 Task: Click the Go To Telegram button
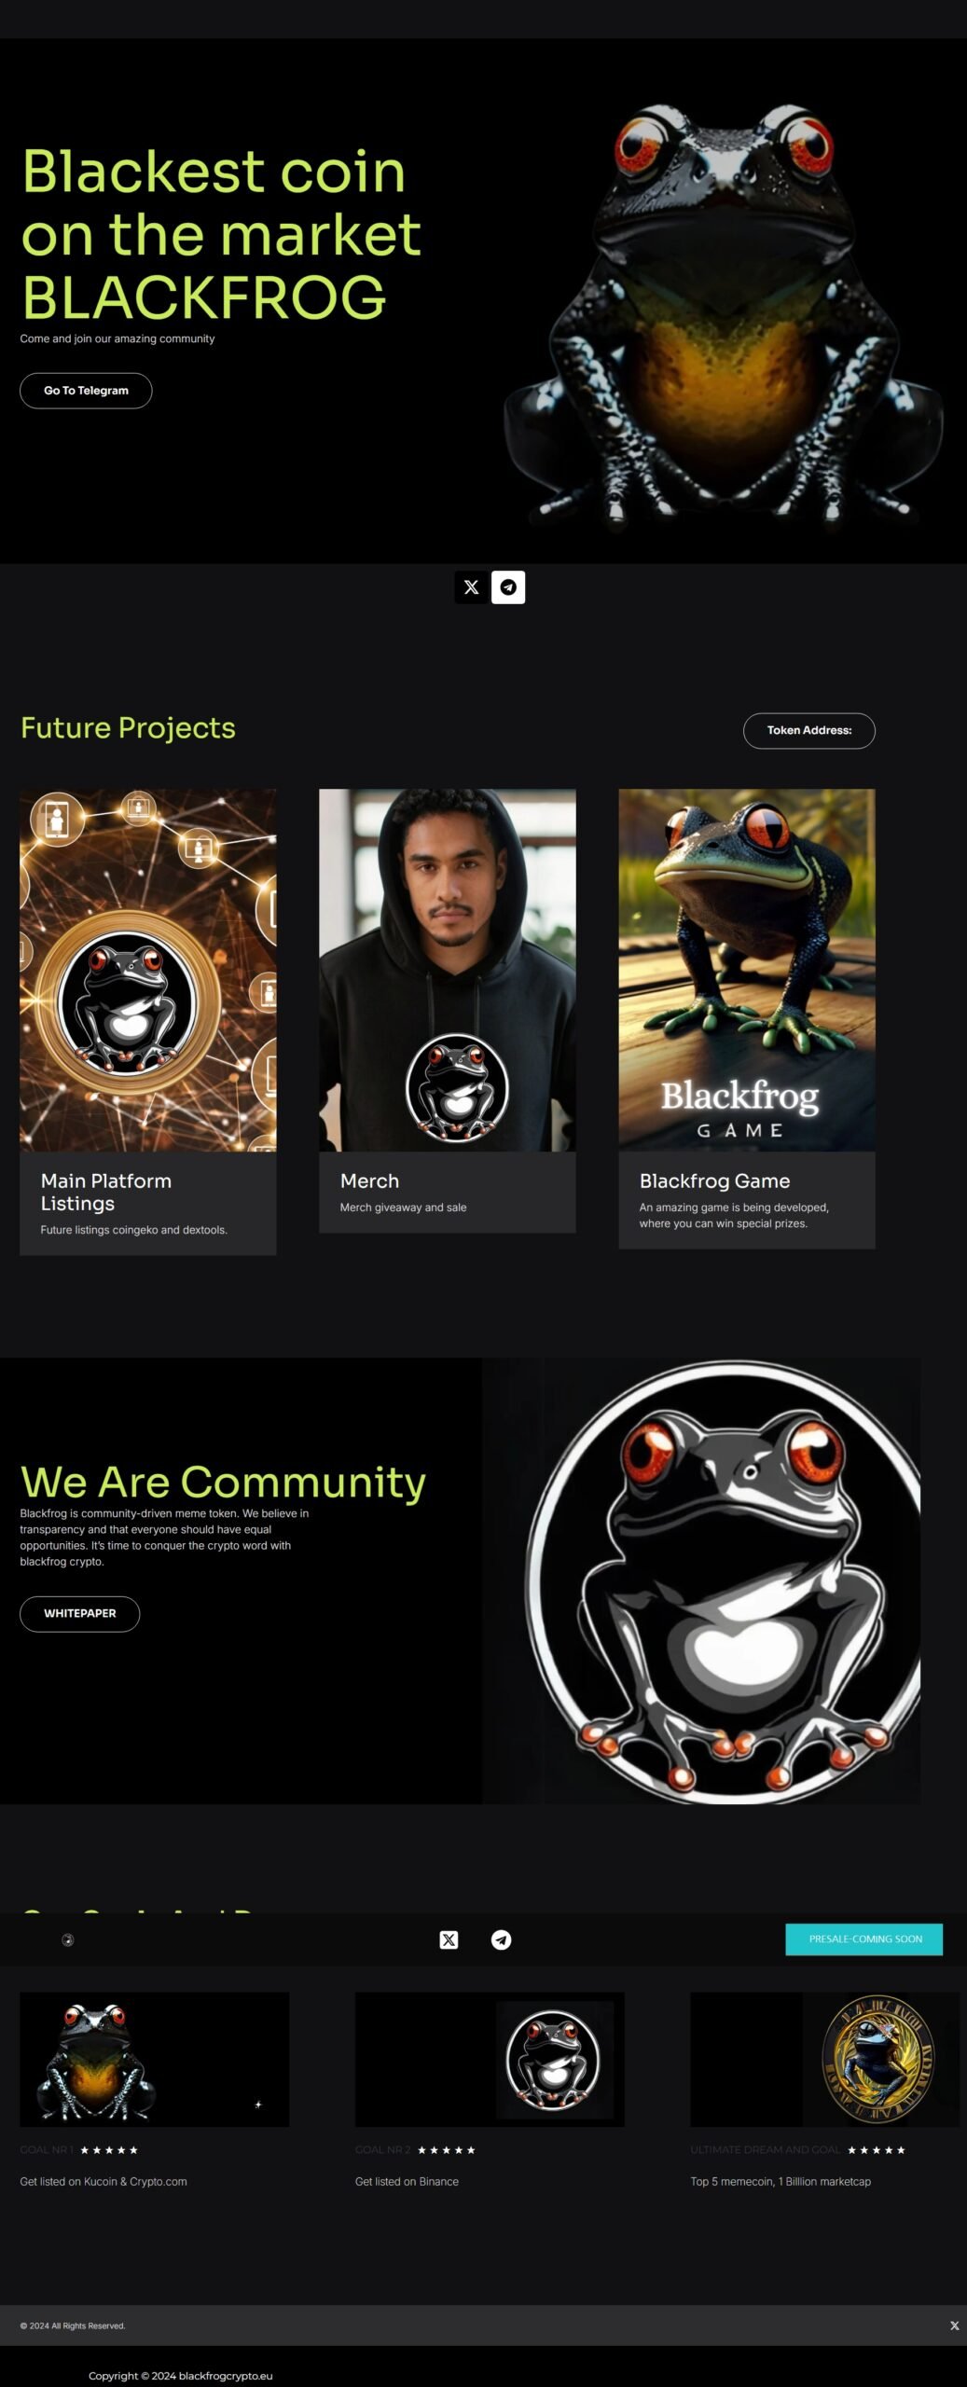pyautogui.click(x=86, y=391)
